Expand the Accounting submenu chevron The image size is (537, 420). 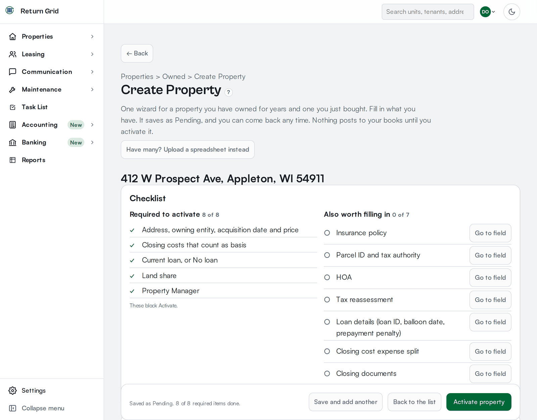pyautogui.click(x=92, y=125)
